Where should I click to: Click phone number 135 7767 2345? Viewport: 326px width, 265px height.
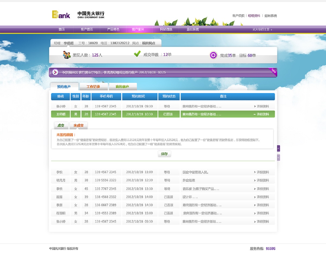click(105, 189)
